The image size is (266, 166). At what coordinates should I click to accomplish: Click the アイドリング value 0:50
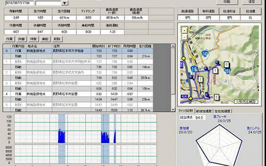pyautogui.click(x=88, y=17)
